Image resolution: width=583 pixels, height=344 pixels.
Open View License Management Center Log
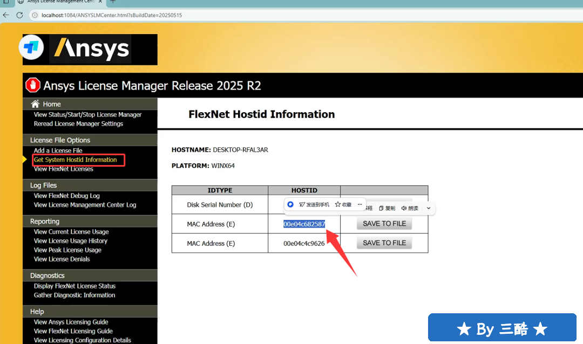point(85,205)
